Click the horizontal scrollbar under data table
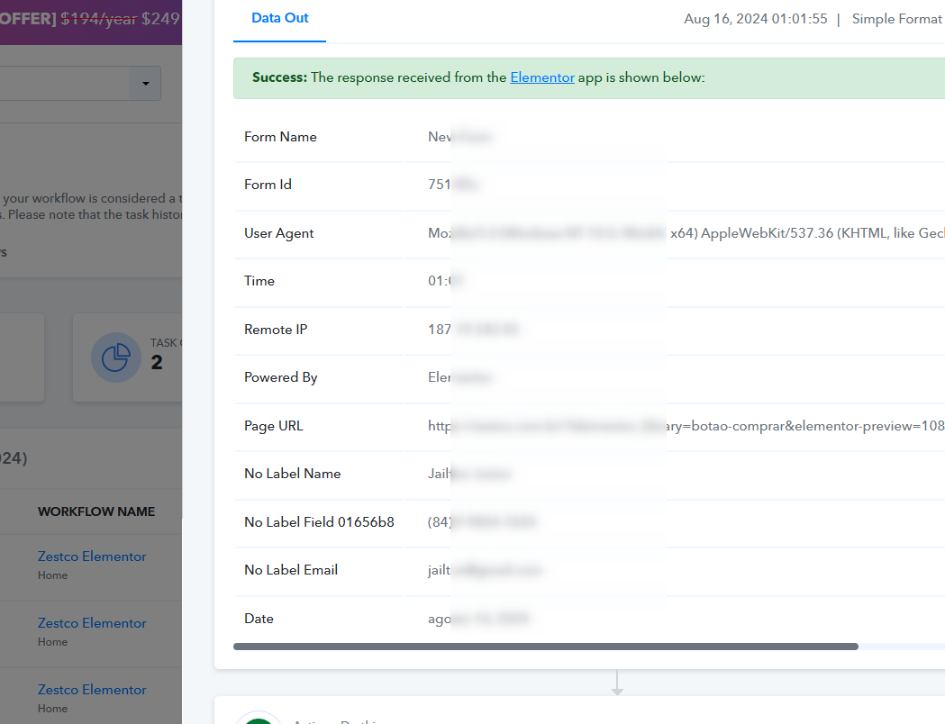This screenshot has height=724, width=945. tap(545, 647)
